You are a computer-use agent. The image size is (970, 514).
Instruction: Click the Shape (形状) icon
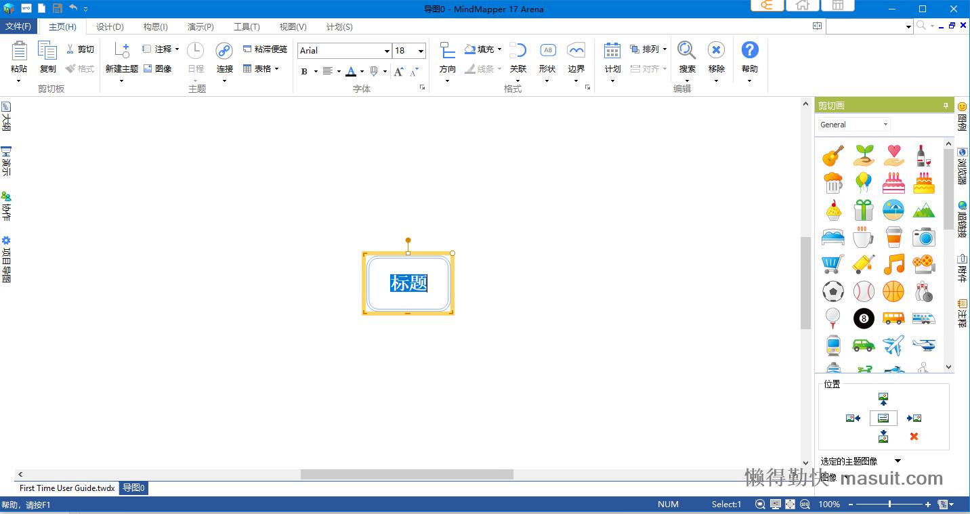point(547,51)
